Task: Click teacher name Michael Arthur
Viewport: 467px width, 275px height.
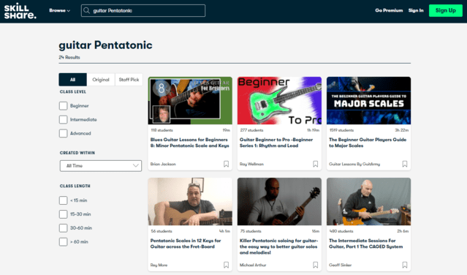Action: 253,265
